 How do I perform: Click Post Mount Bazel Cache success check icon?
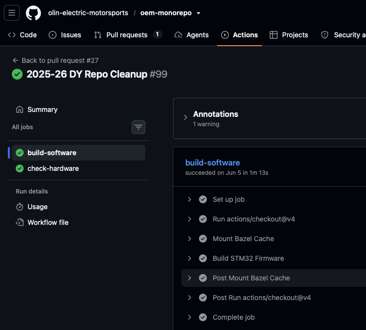pyautogui.click(x=203, y=278)
